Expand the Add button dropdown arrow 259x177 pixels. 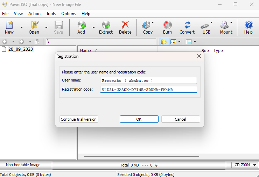(93, 28)
